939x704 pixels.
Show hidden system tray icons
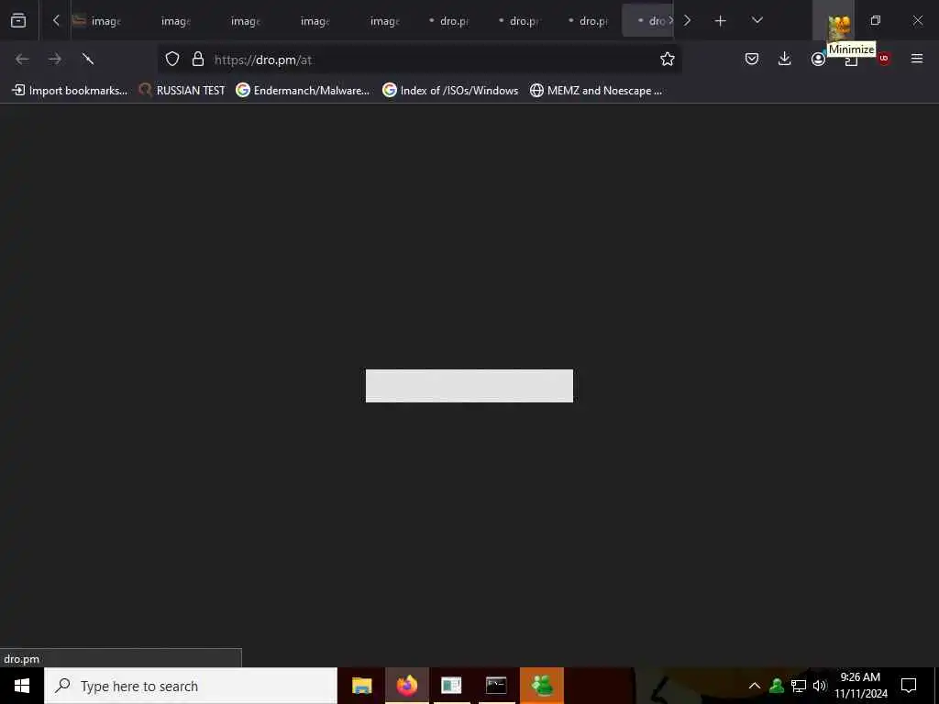[755, 686]
